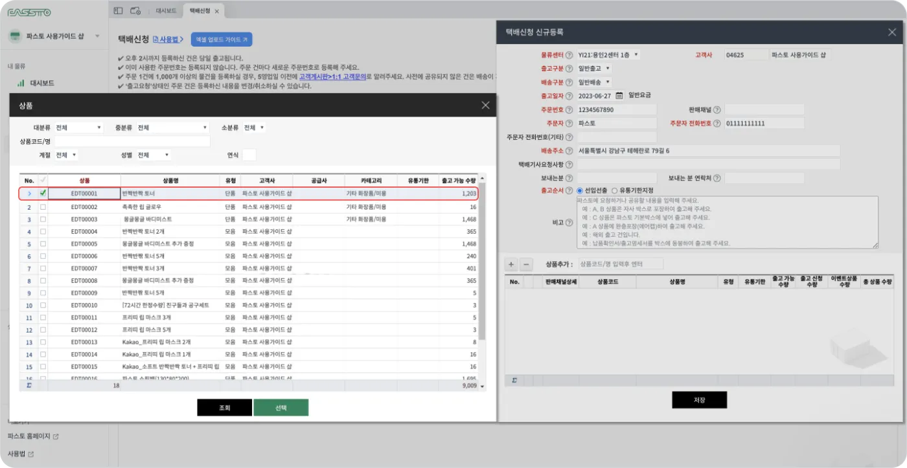Click the help icon next to 보내는분

point(569,178)
